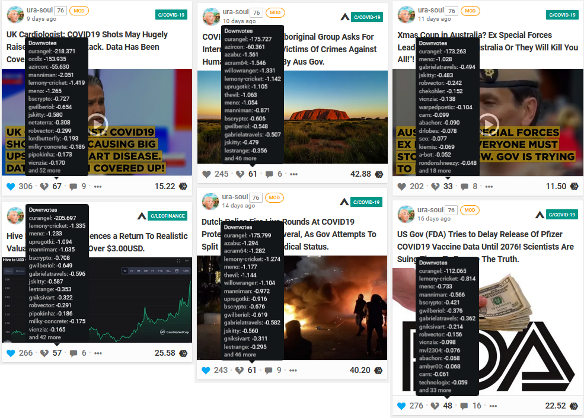Open the Uluru rock image thumbnail

click(292, 117)
